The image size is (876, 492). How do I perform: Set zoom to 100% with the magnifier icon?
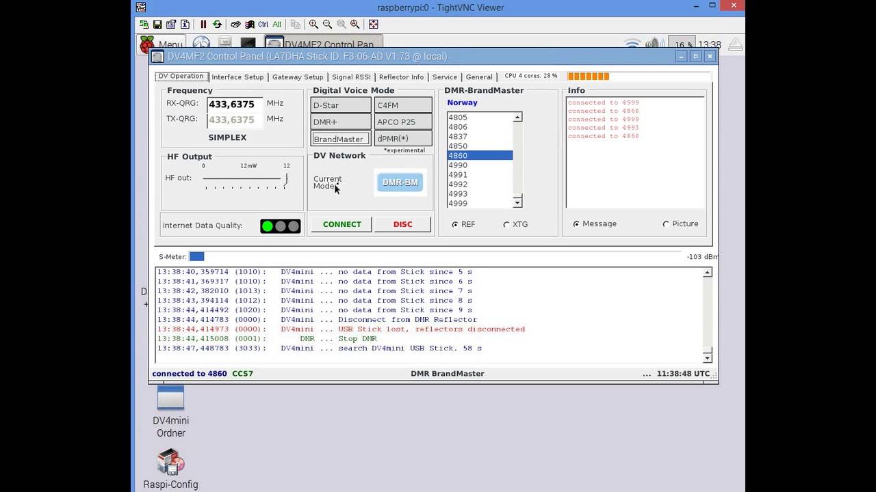click(341, 24)
